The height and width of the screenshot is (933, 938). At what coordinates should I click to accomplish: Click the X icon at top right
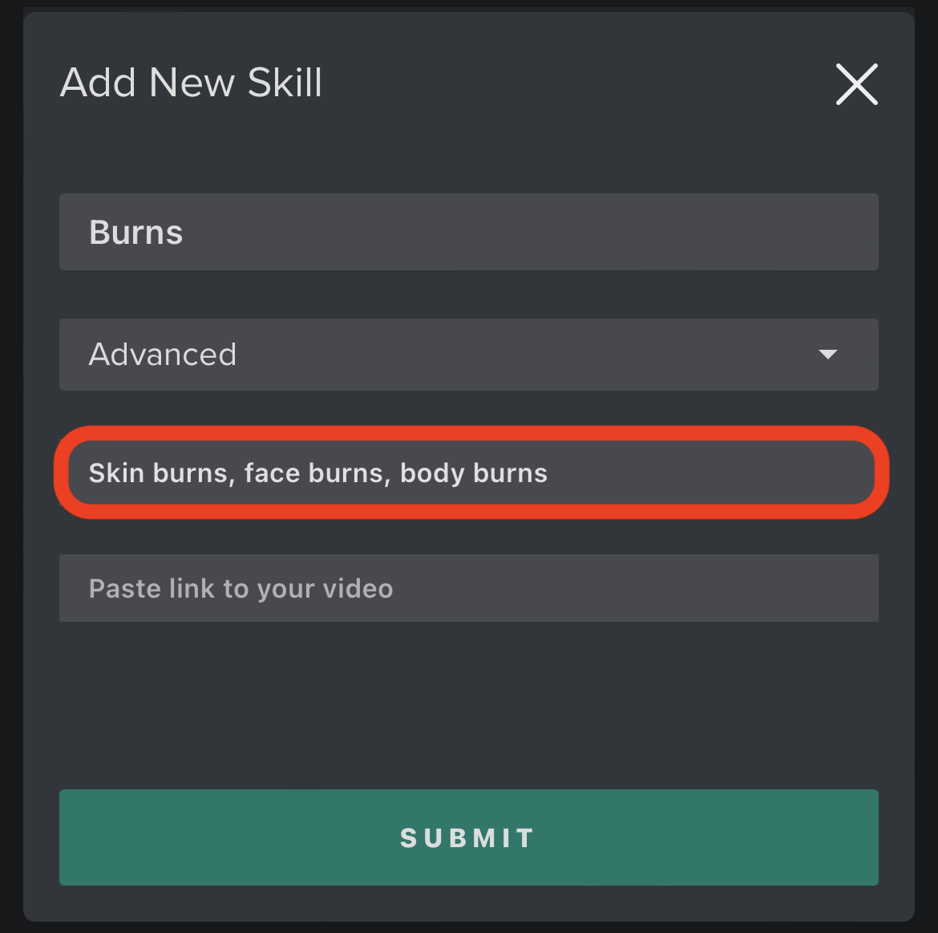857,84
